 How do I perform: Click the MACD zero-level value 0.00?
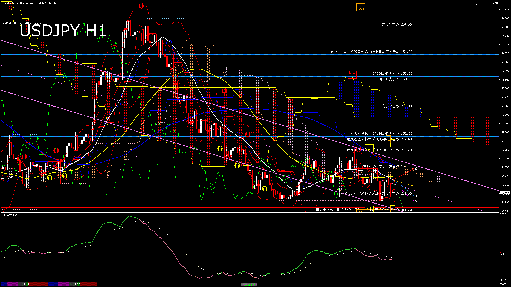point(502,254)
